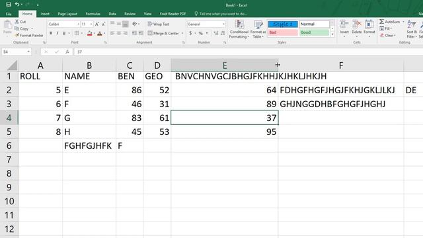Select Top Align icon
The image size is (423, 238).
click(112, 24)
